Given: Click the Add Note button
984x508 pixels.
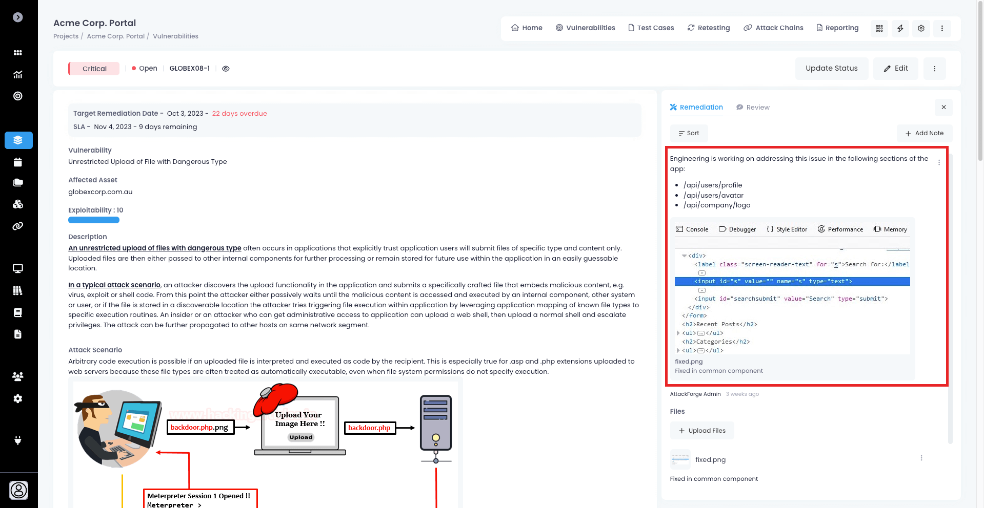Looking at the screenshot, I should pos(924,133).
